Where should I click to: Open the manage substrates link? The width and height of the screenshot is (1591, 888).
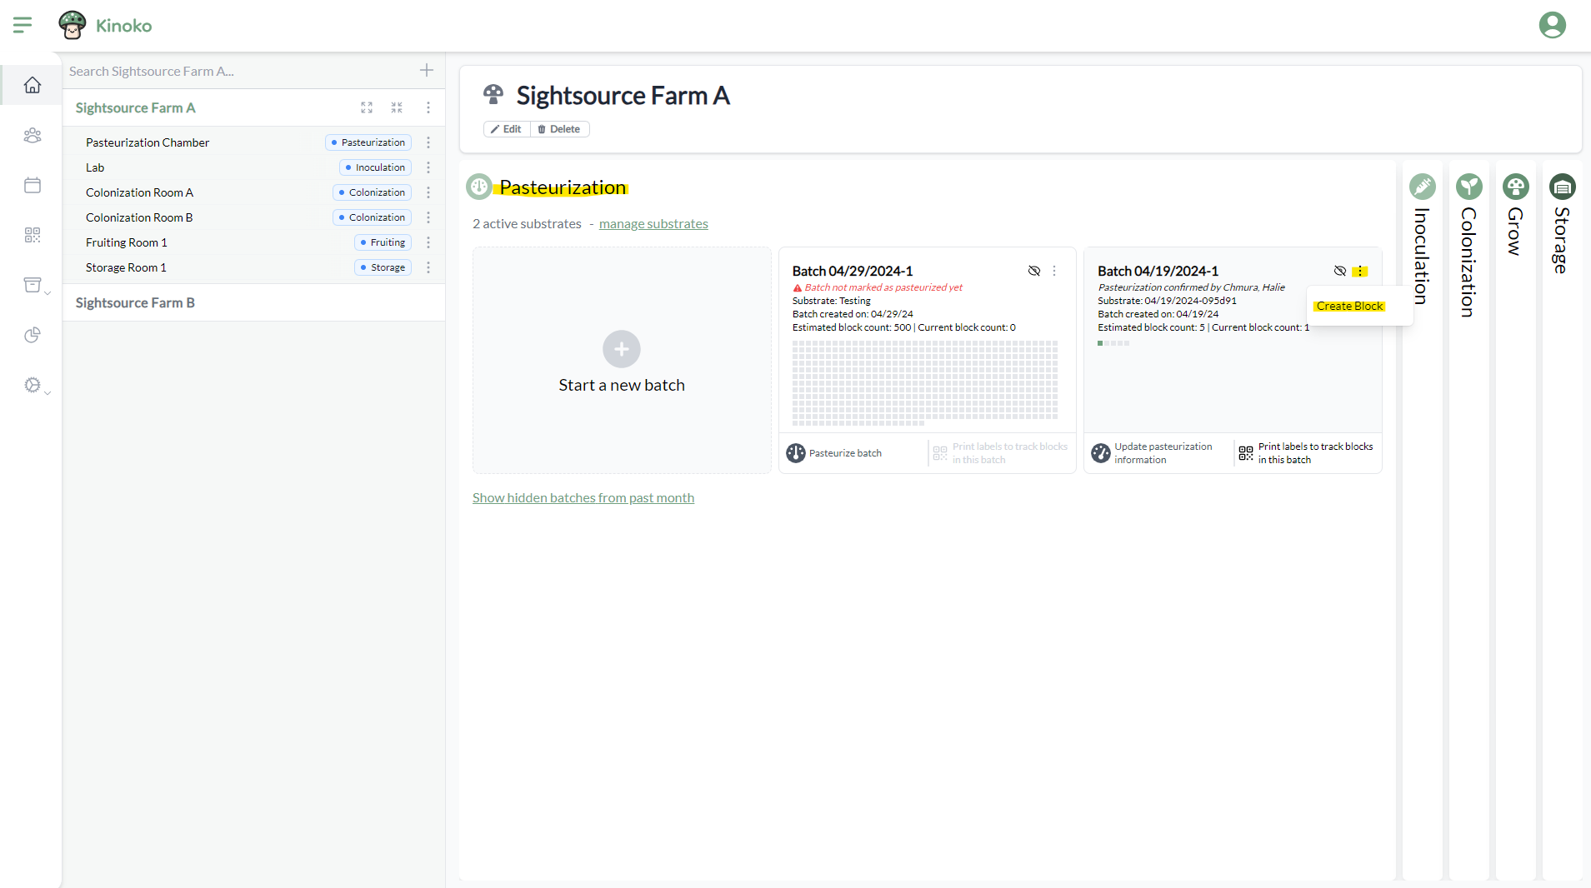point(653,223)
